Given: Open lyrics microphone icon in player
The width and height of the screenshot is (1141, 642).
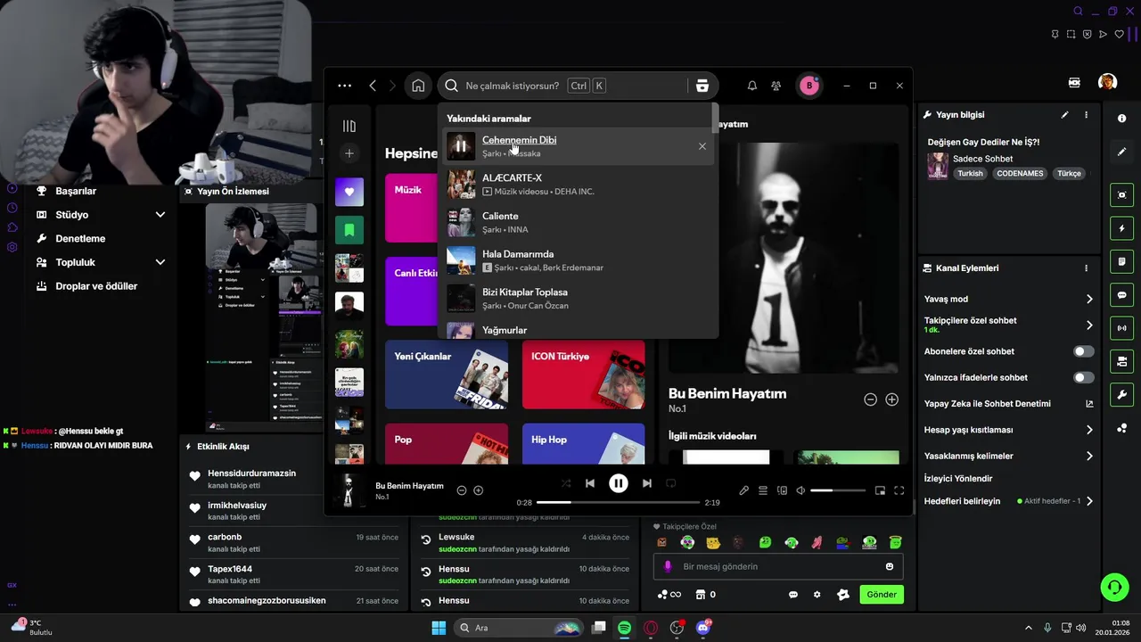Looking at the screenshot, I should [x=744, y=490].
